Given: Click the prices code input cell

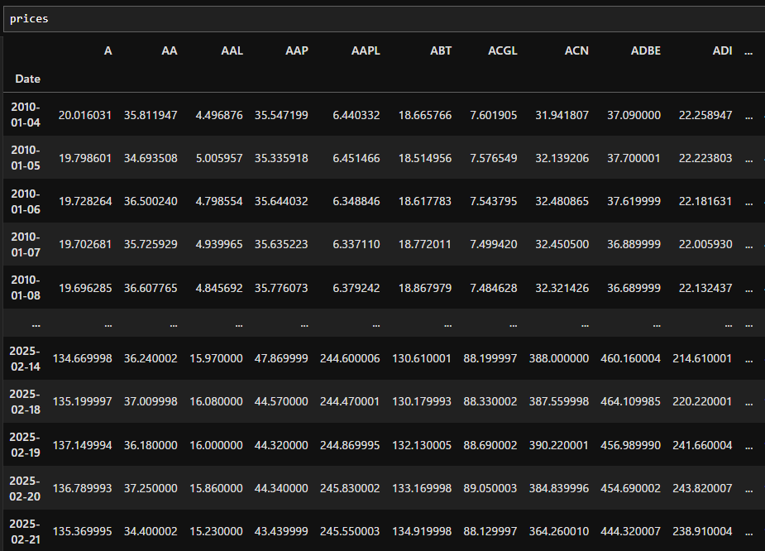Looking at the screenshot, I should tap(384, 19).
